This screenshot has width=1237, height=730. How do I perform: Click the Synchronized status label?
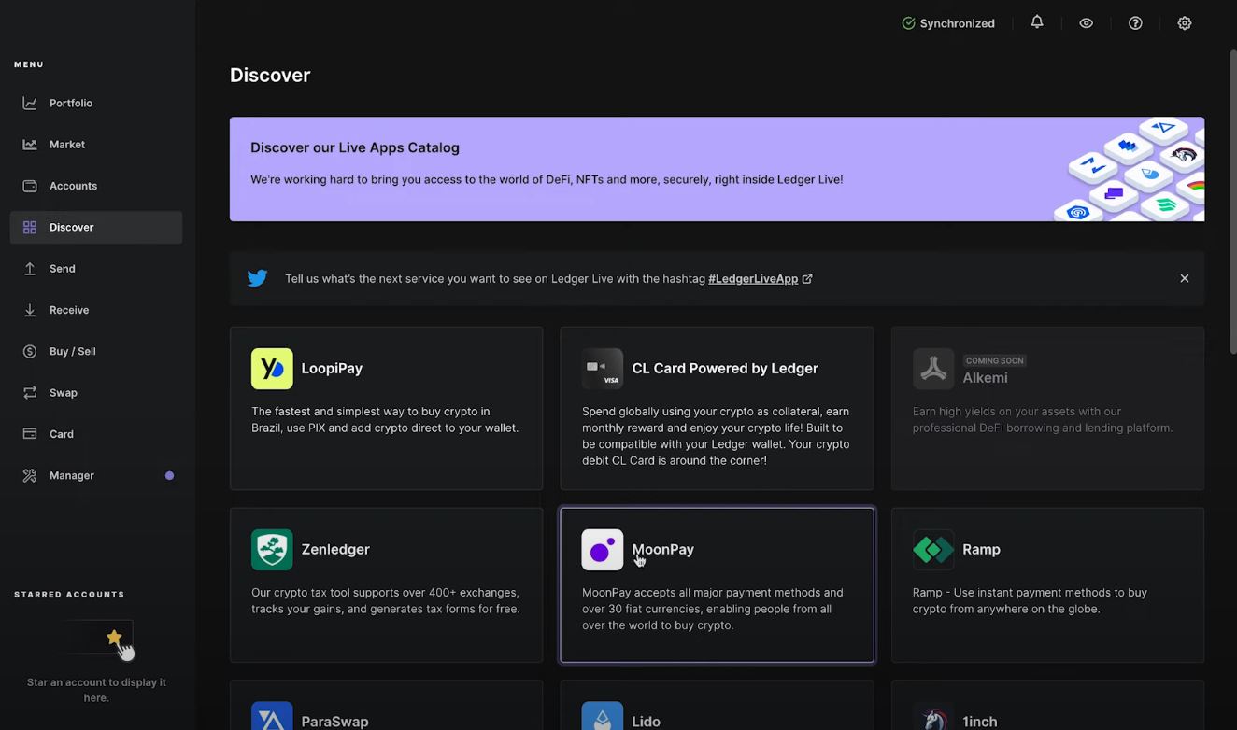pos(957,23)
